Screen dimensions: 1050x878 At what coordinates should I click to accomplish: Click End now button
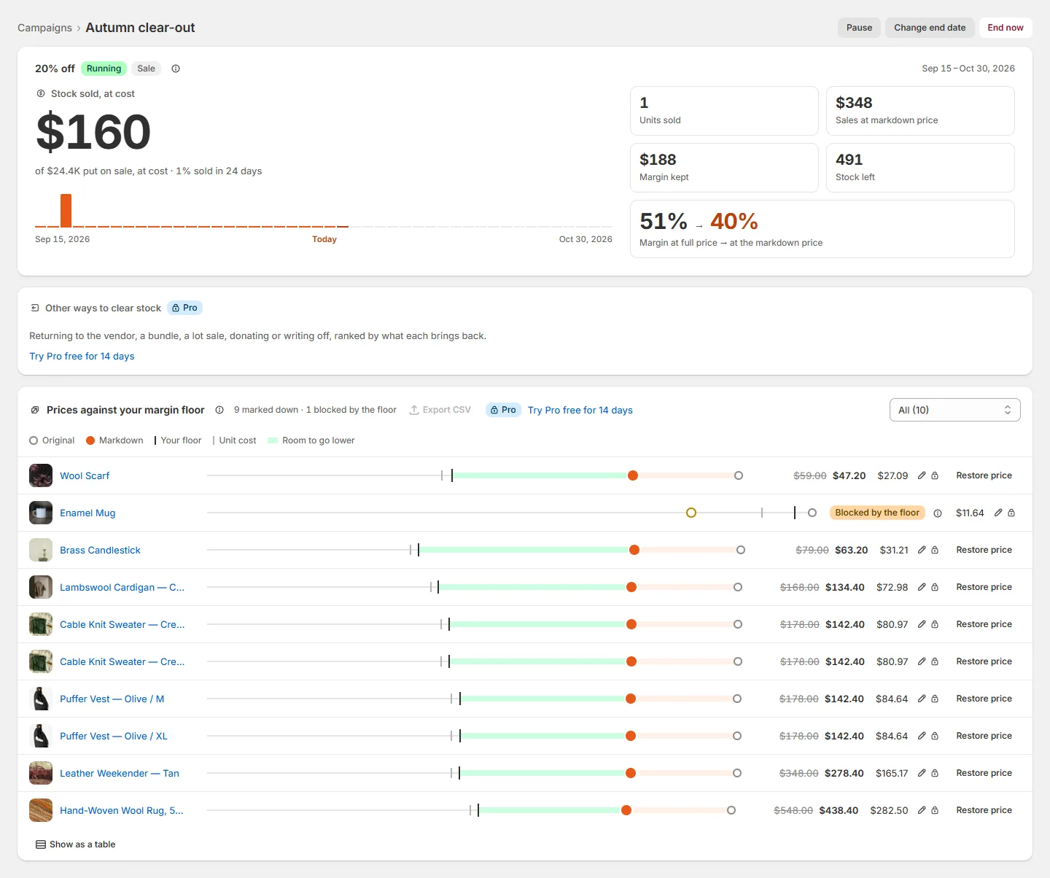click(1006, 28)
